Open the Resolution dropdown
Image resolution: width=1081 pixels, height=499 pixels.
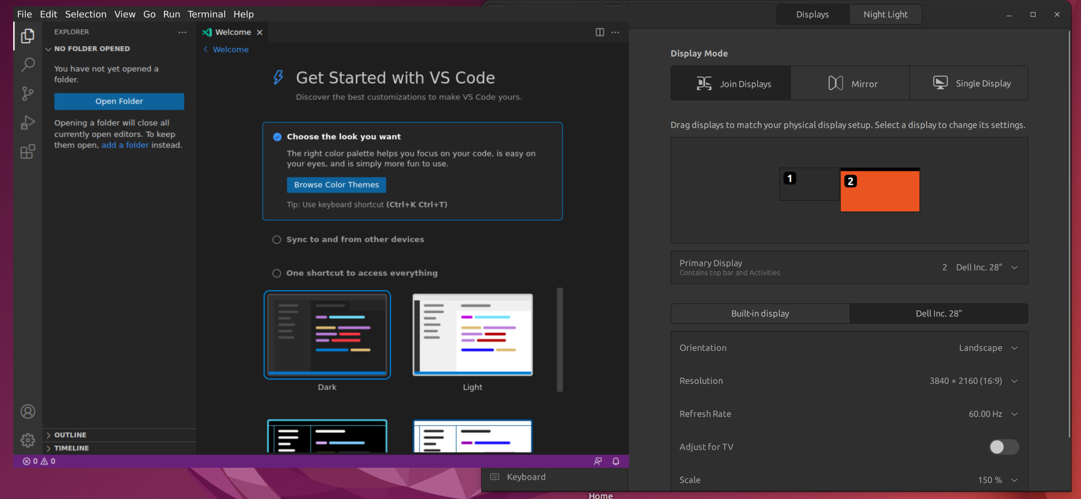[1015, 381]
